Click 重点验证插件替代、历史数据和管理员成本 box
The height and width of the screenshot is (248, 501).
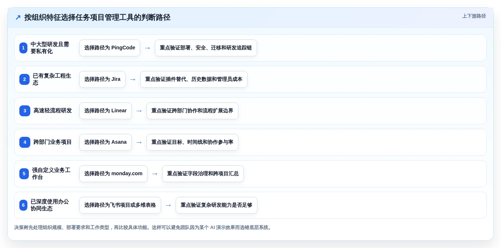(194, 79)
